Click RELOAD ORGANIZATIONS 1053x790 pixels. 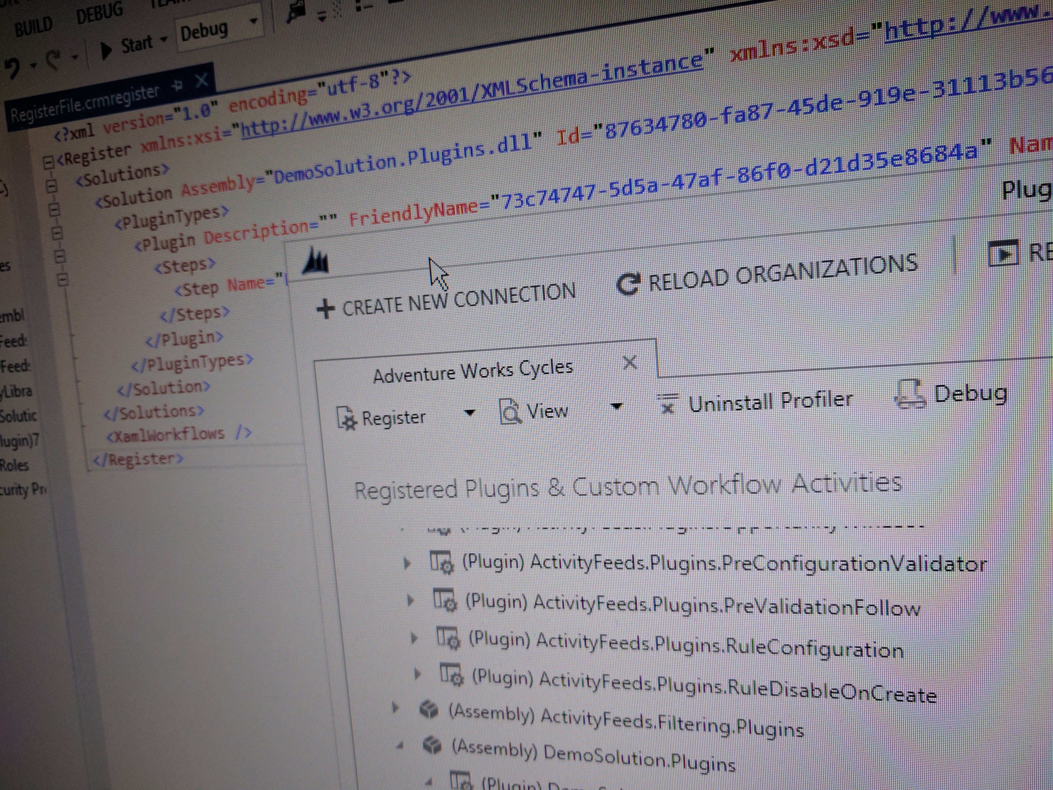coord(783,273)
